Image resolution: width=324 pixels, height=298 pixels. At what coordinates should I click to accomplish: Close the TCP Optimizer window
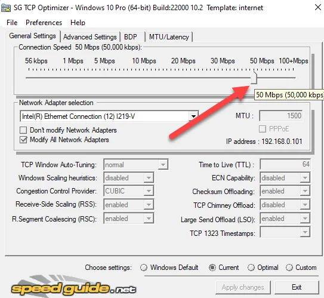[318, 7]
